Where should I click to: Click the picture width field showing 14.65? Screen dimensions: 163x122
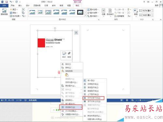pos(147,15)
